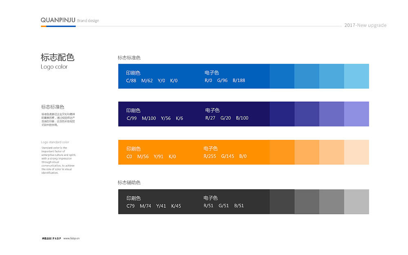Click the www.fabp.cn link in footer
This screenshot has height=255, width=408.
(x=71, y=238)
